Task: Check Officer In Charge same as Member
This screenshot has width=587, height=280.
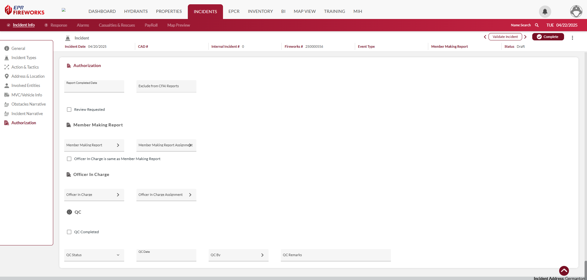Action: click(x=69, y=159)
